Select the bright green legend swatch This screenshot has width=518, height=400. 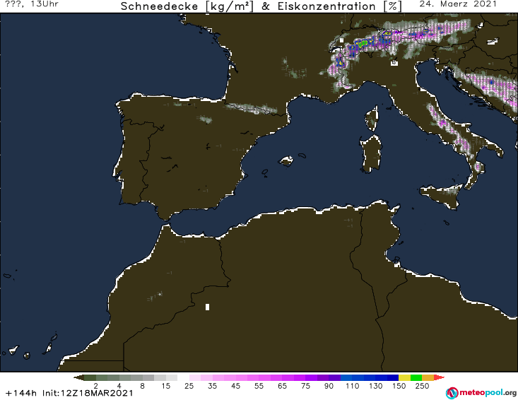pos(416,377)
